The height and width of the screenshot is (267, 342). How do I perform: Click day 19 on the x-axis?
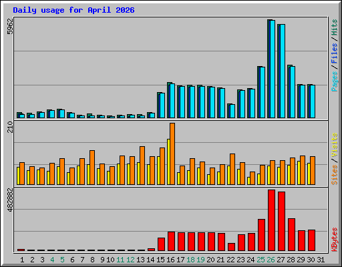coord(200,260)
